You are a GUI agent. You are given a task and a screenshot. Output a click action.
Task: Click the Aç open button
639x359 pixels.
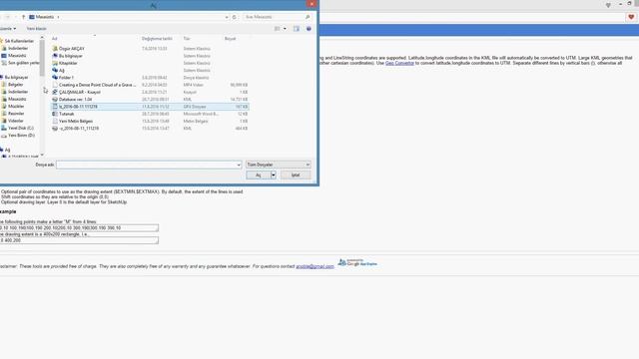point(258,176)
